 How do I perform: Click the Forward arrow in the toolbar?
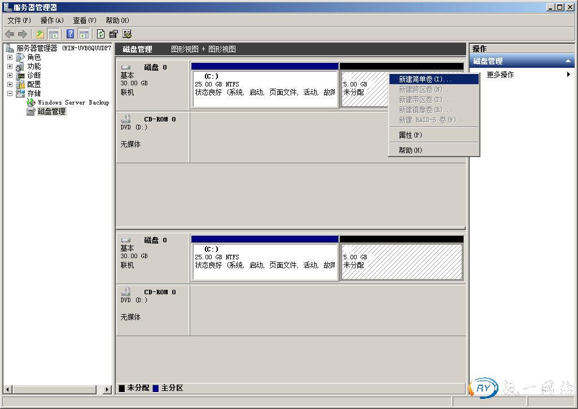point(23,34)
